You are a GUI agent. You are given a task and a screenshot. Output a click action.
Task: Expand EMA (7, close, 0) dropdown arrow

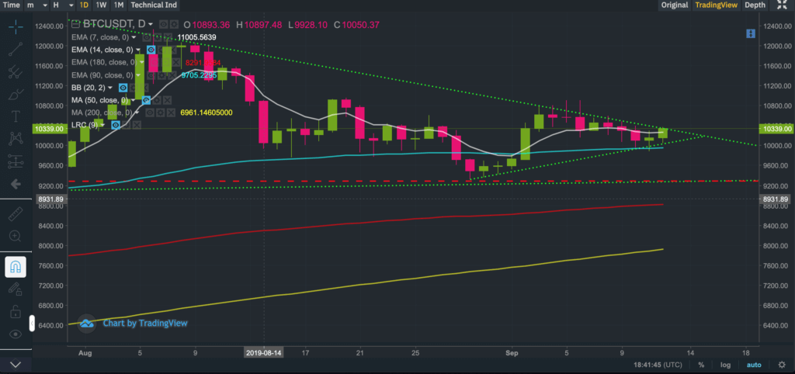coord(134,37)
